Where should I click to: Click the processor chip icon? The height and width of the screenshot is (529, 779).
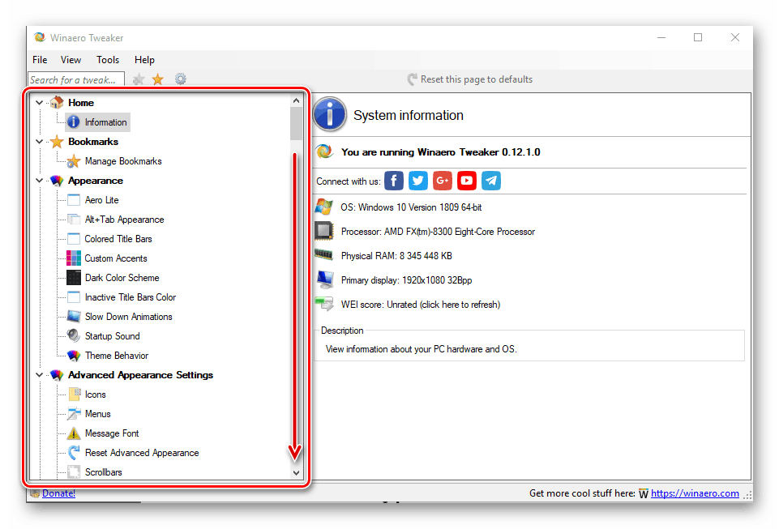pyautogui.click(x=324, y=231)
